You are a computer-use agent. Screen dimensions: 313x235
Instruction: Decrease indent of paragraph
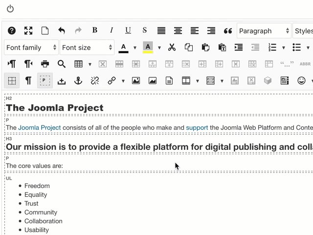point(255,47)
